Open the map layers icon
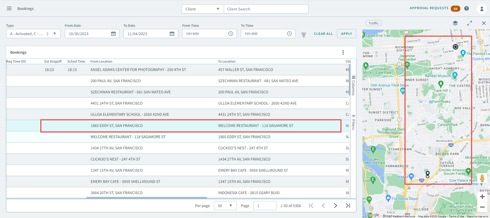The height and width of the screenshot is (218, 490). [x=455, y=23]
